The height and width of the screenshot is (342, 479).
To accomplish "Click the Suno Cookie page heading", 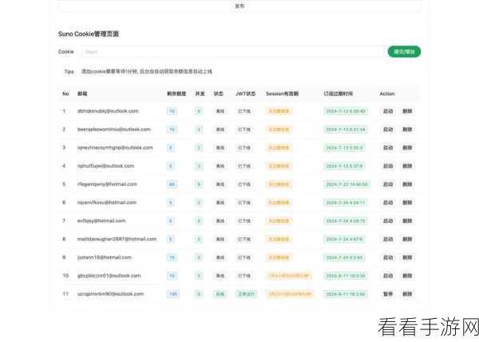I will coord(89,34).
